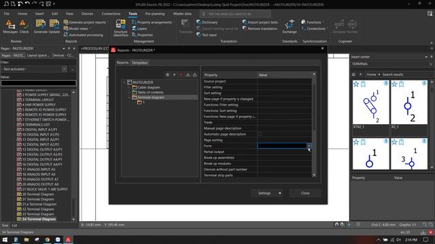Switch to the Home ribbon tab
The image size is (435, 244).
coord(22,14)
